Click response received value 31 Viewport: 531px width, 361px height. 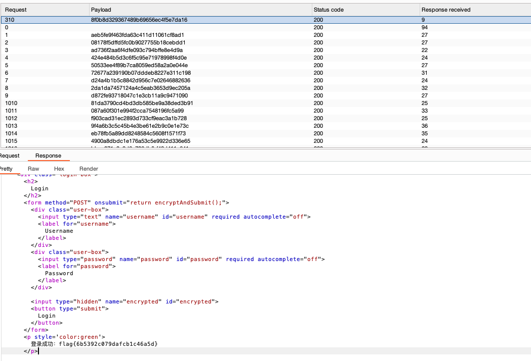click(x=425, y=73)
